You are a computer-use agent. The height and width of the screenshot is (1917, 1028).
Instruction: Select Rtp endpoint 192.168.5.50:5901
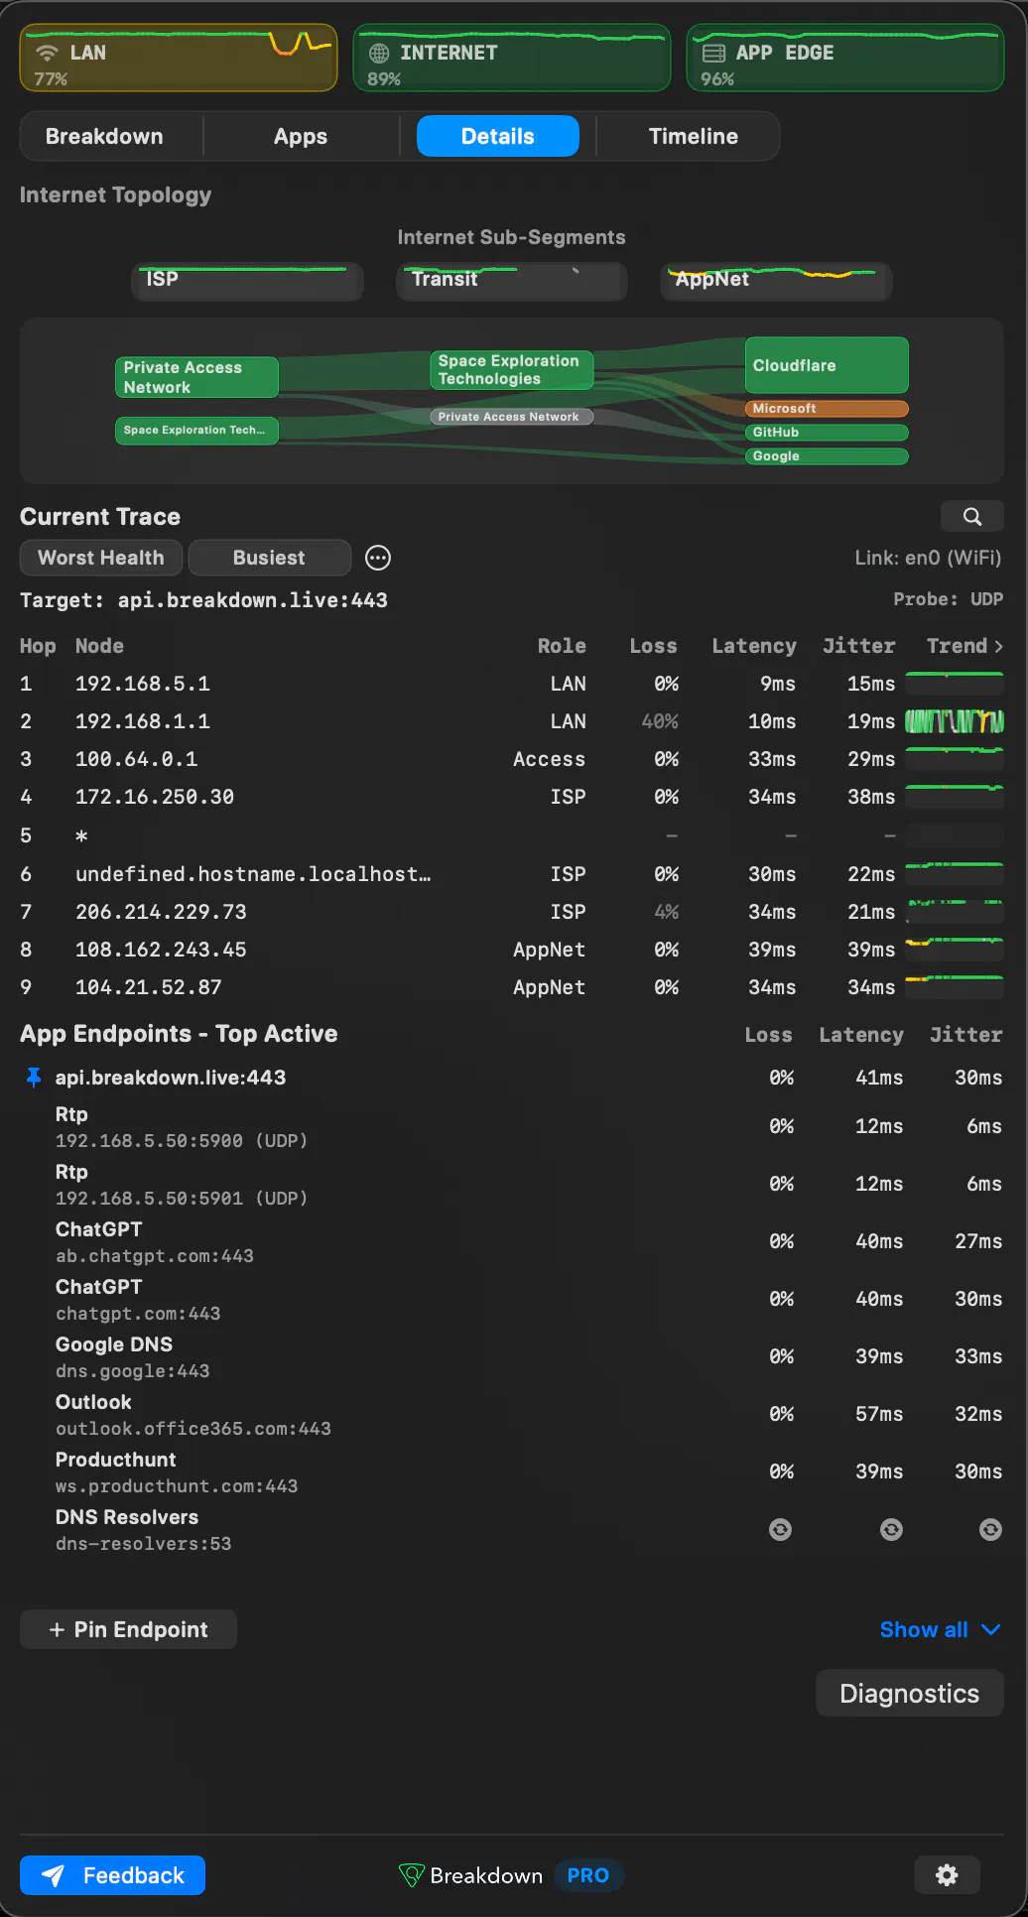[511, 1185]
